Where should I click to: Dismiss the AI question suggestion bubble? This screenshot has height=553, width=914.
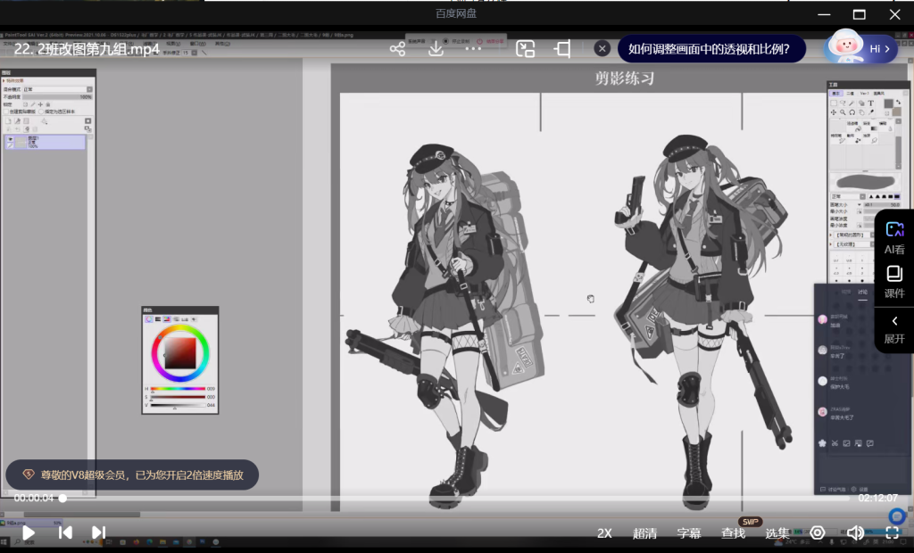pos(602,49)
